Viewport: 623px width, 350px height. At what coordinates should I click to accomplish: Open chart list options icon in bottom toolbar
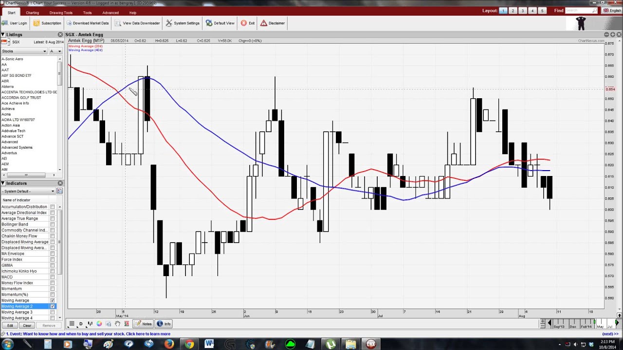pyautogui.click(x=72, y=324)
